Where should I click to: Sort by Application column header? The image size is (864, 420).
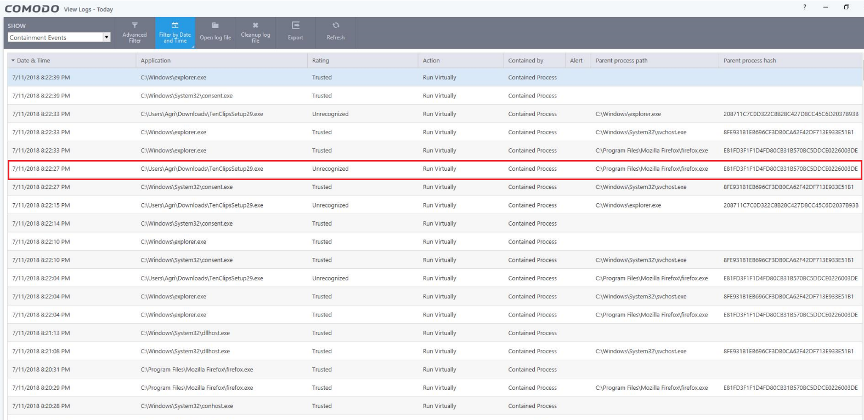pos(222,61)
